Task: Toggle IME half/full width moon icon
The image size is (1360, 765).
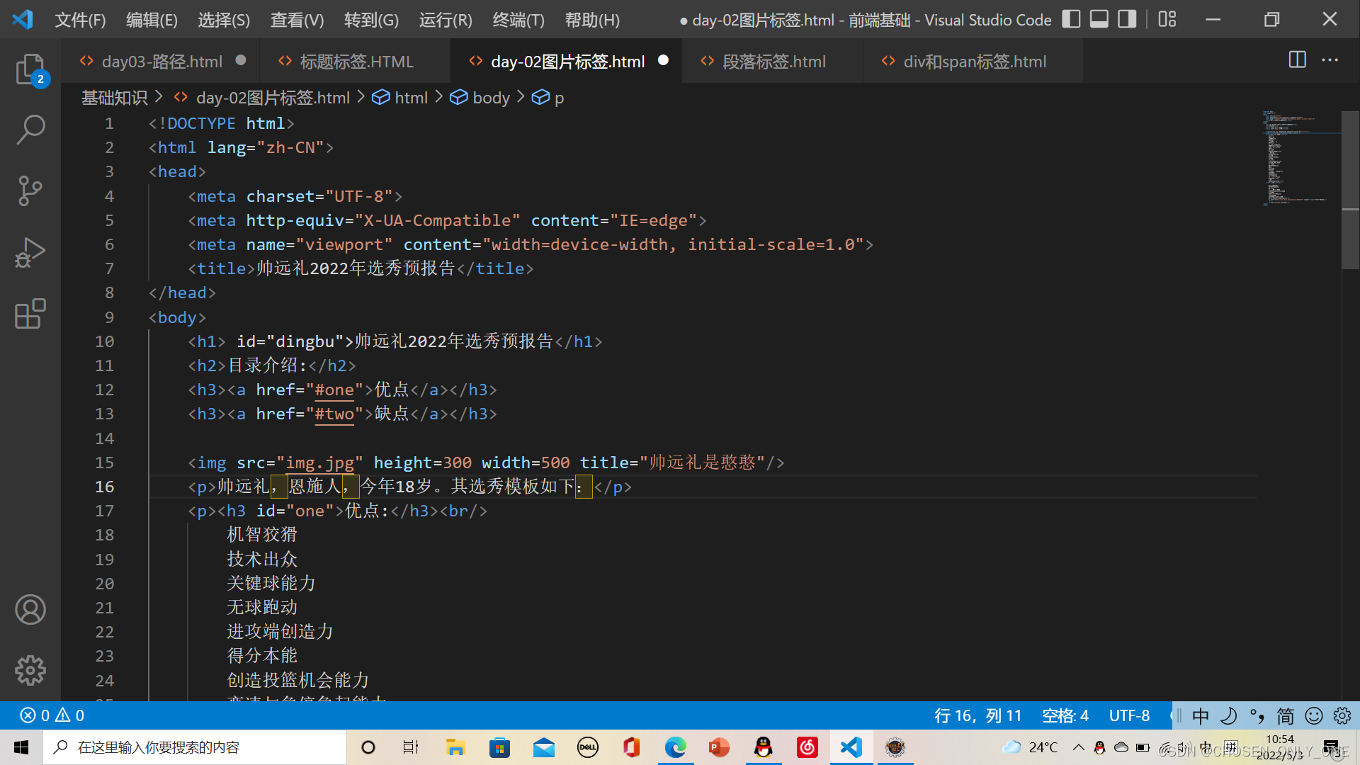Action: click(1229, 716)
